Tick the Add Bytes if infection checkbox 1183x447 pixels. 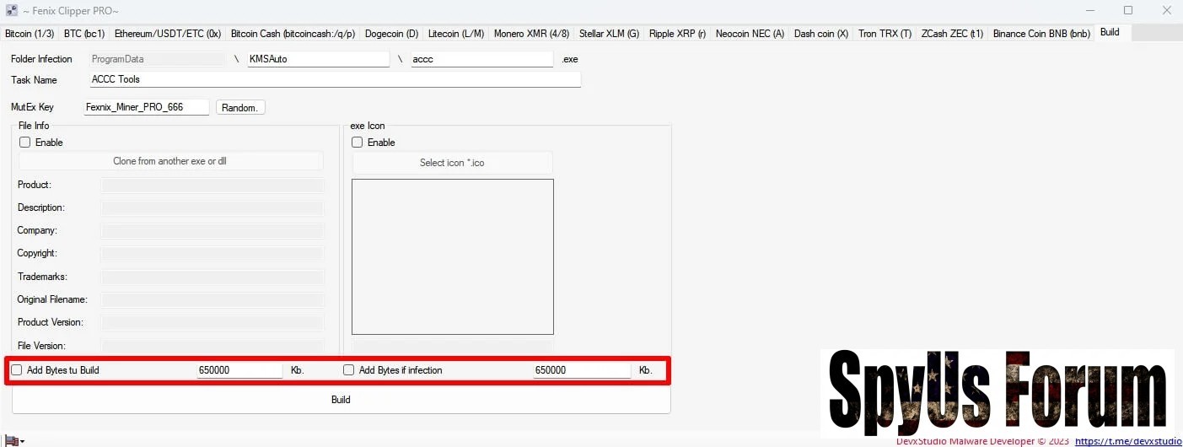coord(349,370)
